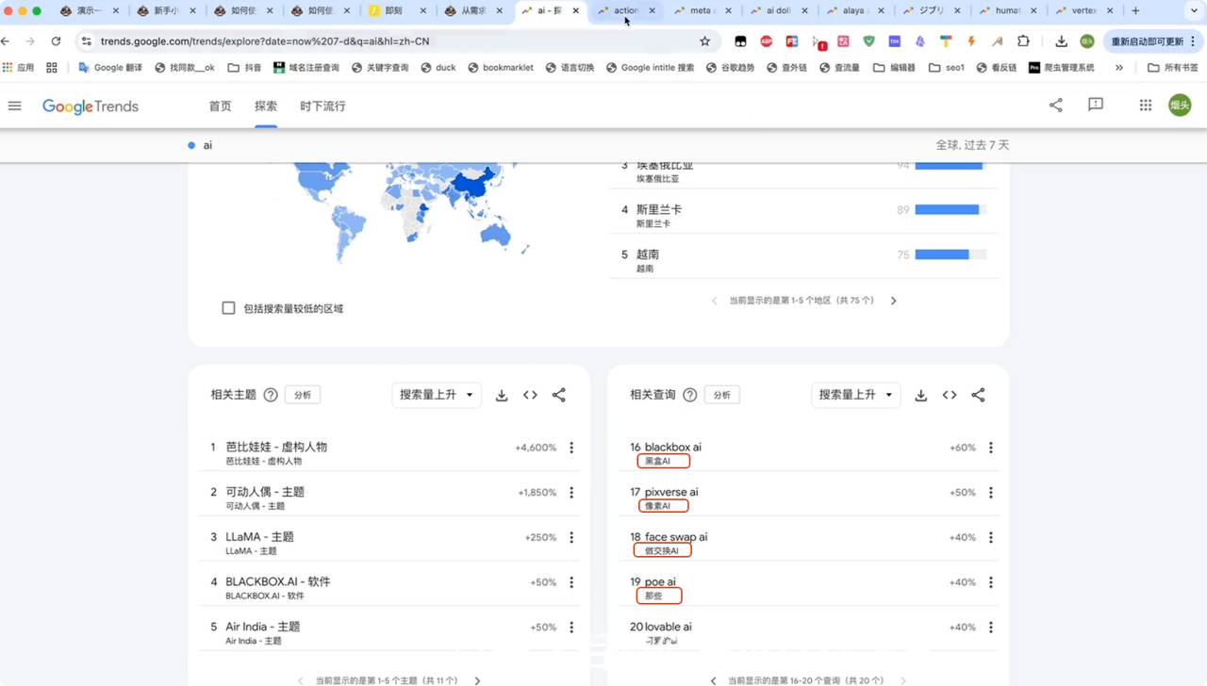Open the Chrome profile avatar
Image resolution: width=1207 pixels, height=686 pixels.
(1087, 41)
